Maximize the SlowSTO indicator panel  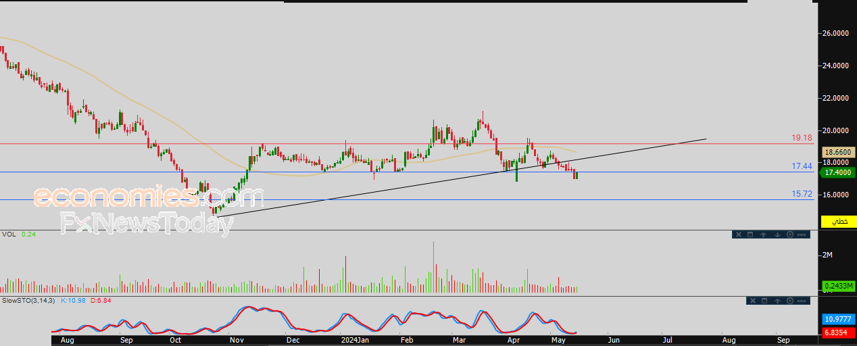[x=764, y=301]
